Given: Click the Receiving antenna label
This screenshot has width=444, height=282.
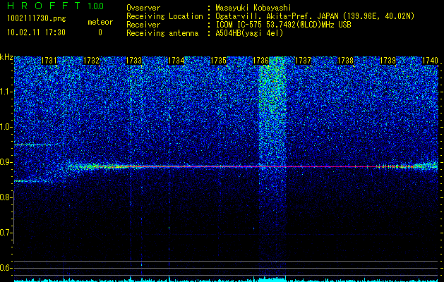Looking at the screenshot, I should pos(162,33).
